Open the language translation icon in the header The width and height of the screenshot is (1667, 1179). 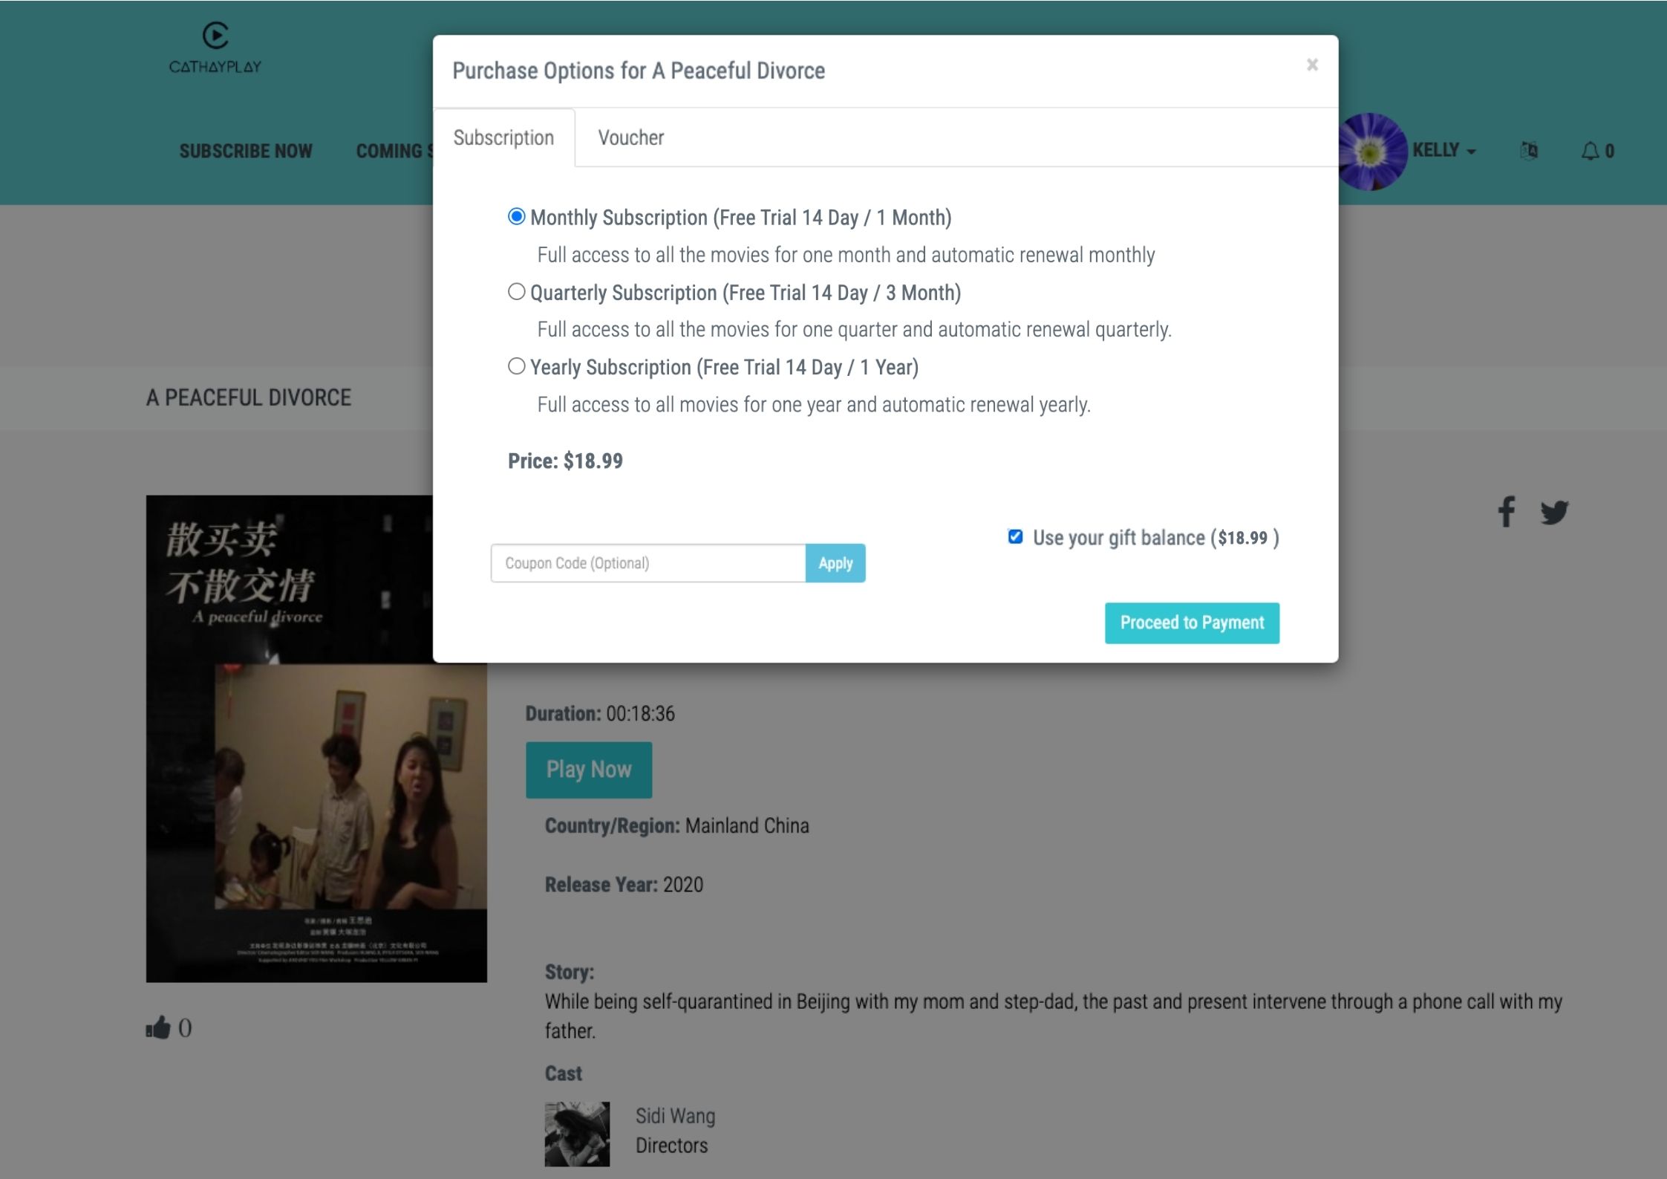[x=1529, y=150]
